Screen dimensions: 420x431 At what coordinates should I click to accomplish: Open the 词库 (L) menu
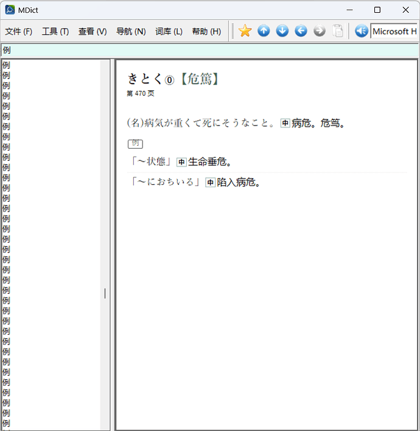click(x=169, y=32)
